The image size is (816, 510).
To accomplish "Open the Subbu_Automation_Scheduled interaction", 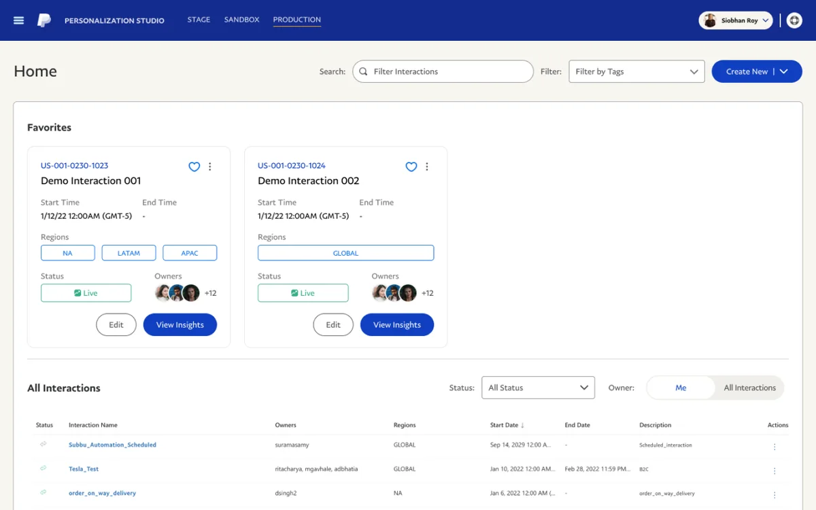I will 112,445.
